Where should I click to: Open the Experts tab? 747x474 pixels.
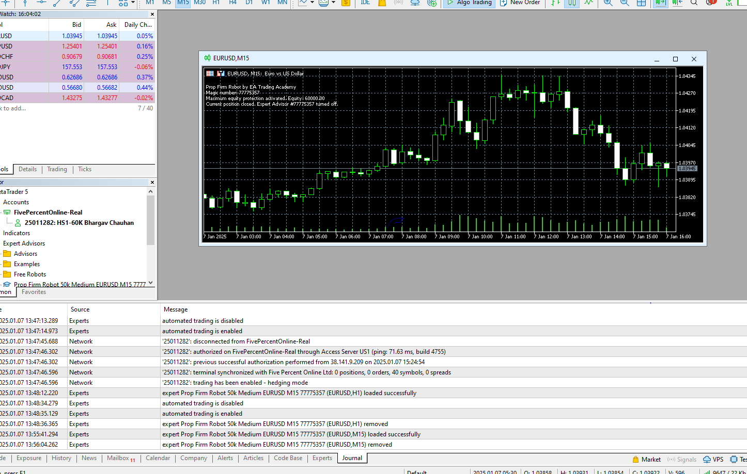click(322, 458)
